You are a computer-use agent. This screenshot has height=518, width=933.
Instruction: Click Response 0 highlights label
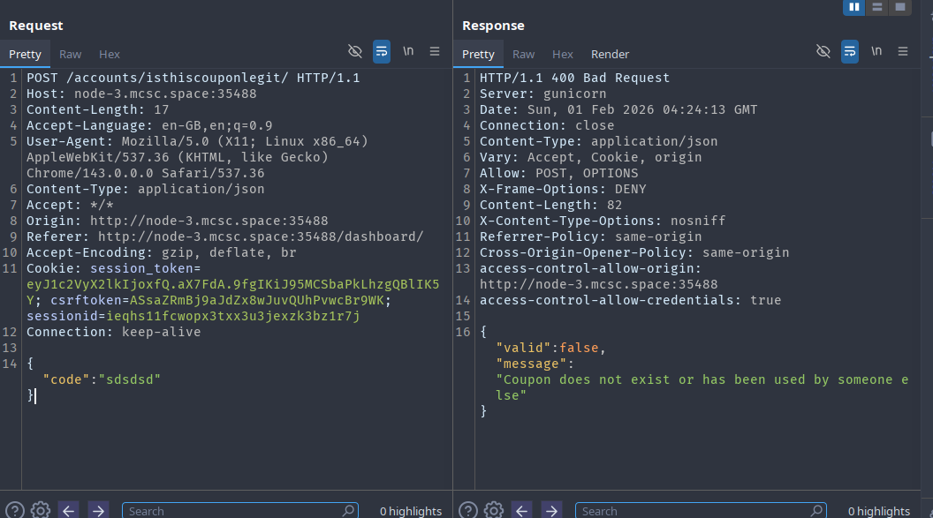pyautogui.click(x=879, y=511)
